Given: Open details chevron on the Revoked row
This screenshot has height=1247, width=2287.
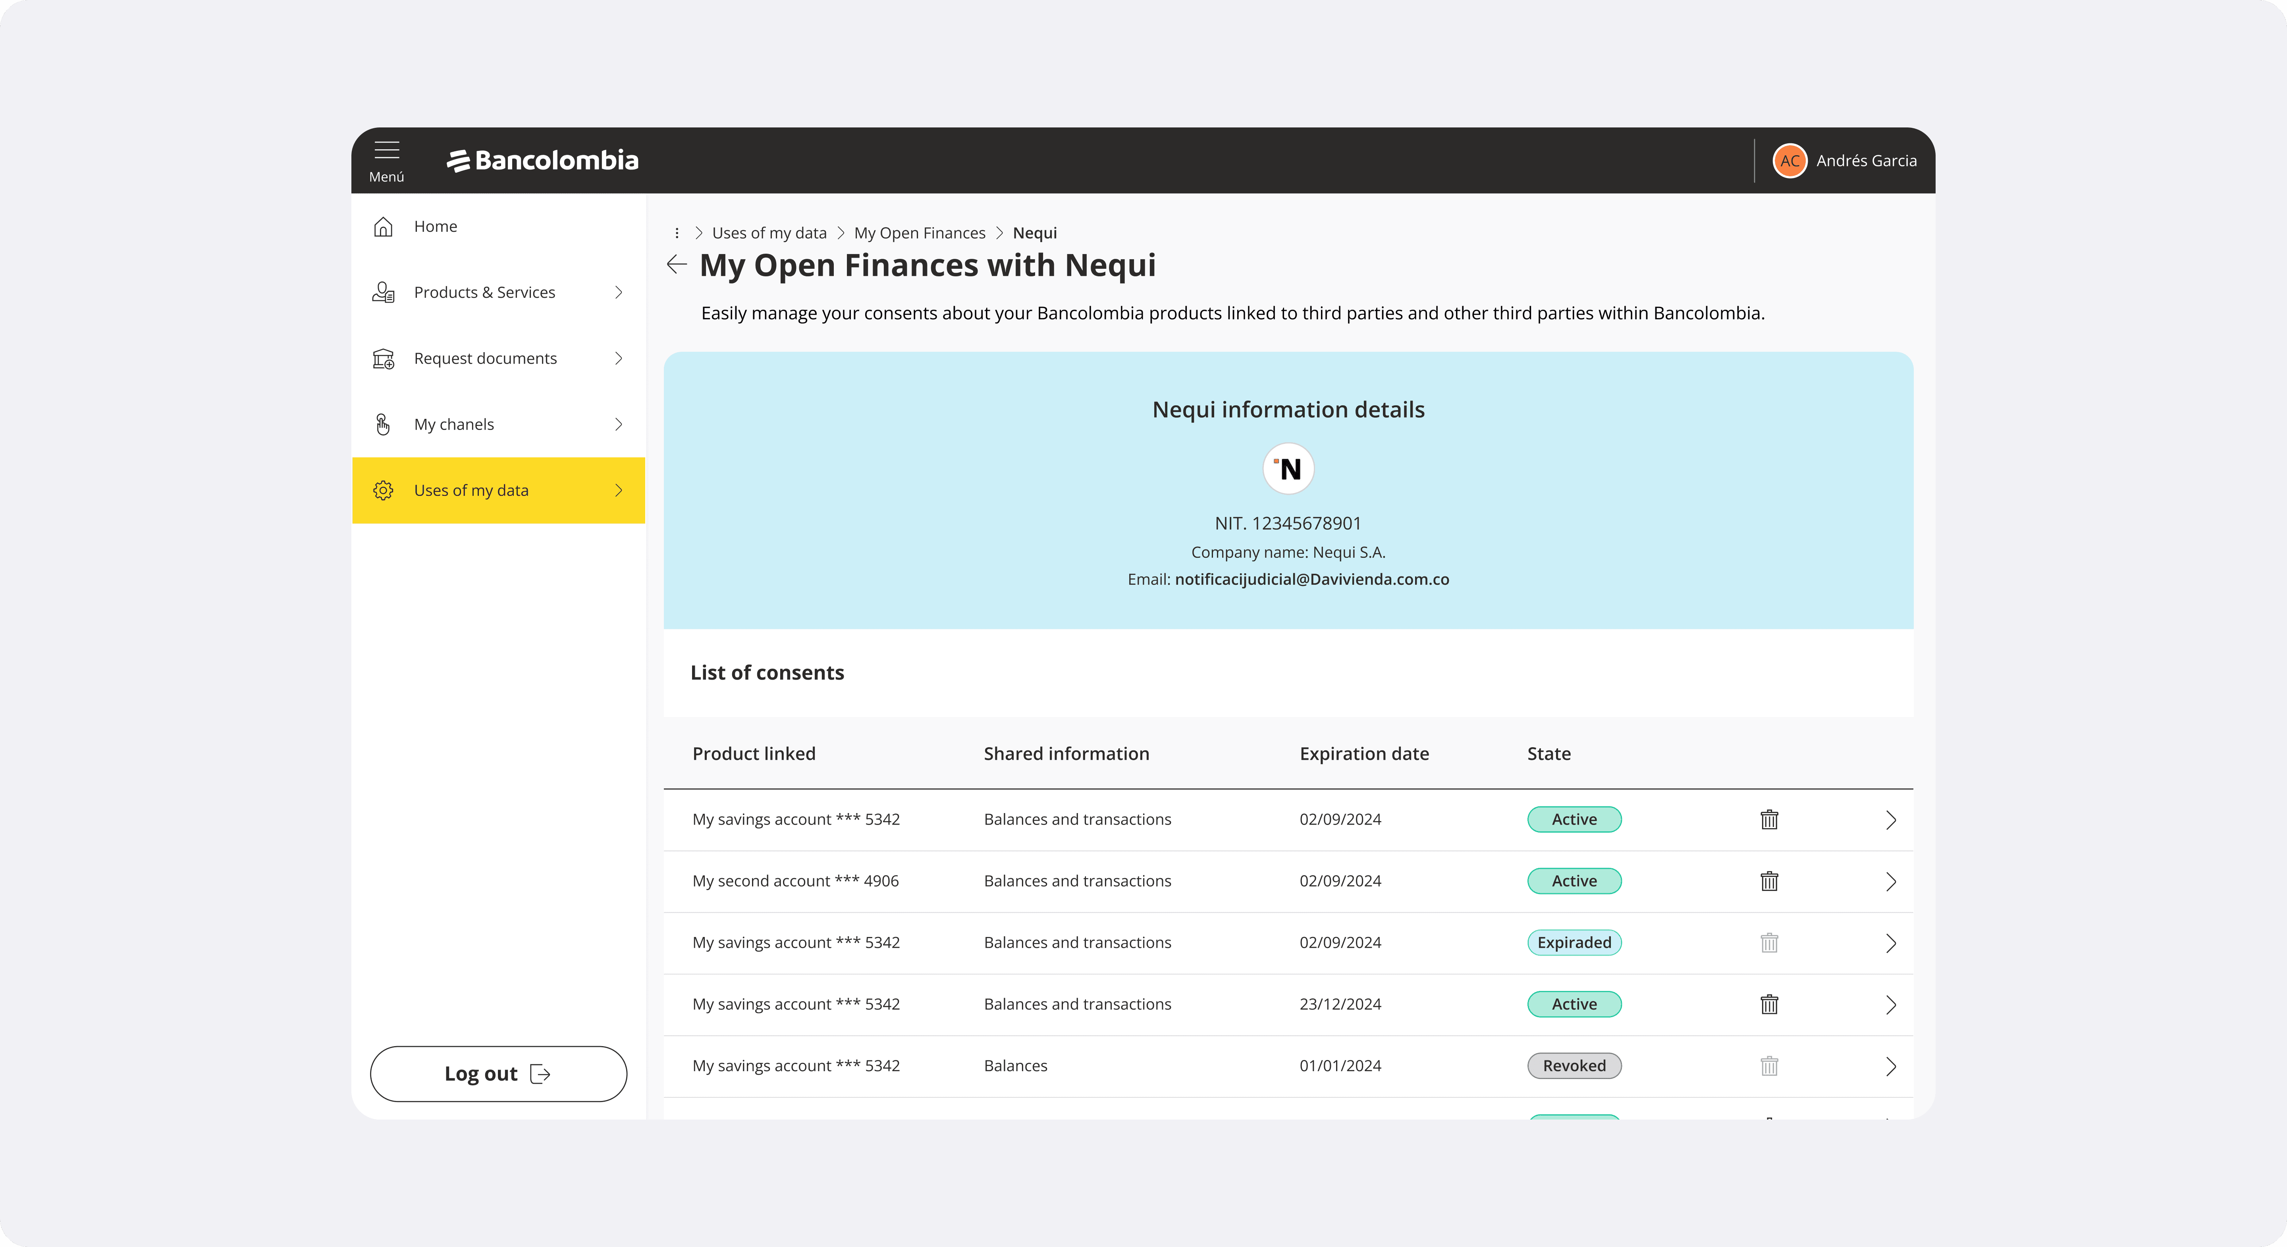Looking at the screenshot, I should coord(1891,1066).
